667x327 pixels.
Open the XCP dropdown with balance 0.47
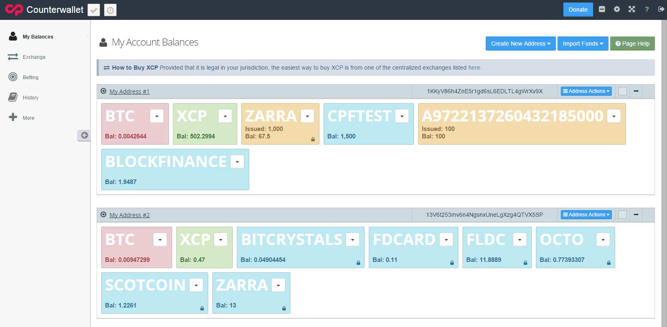coord(221,240)
